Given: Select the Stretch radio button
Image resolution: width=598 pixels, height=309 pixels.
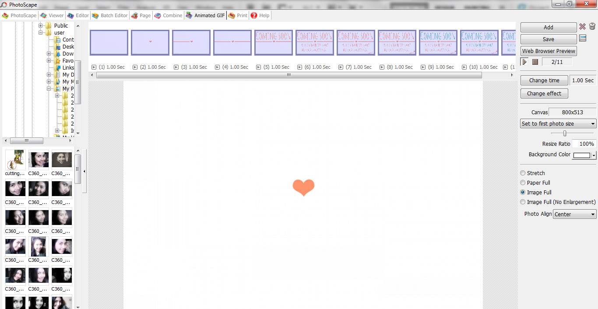Looking at the screenshot, I should tap(522, 173).
